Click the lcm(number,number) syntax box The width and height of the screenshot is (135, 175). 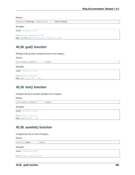[67, 102]
